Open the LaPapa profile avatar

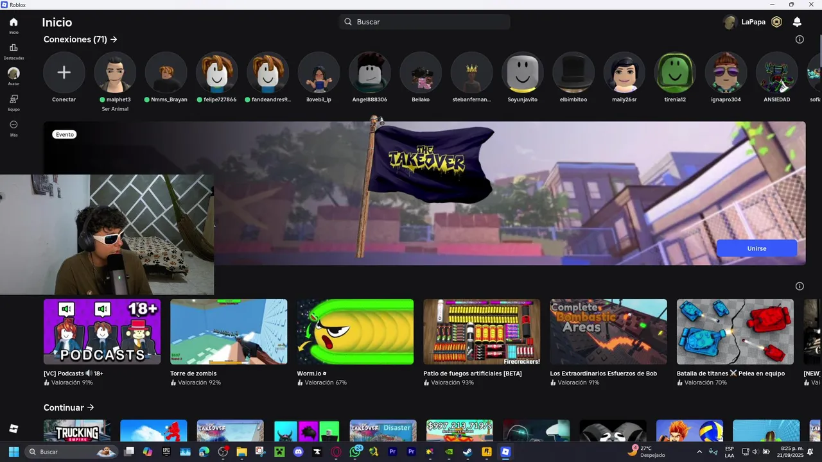730,22
